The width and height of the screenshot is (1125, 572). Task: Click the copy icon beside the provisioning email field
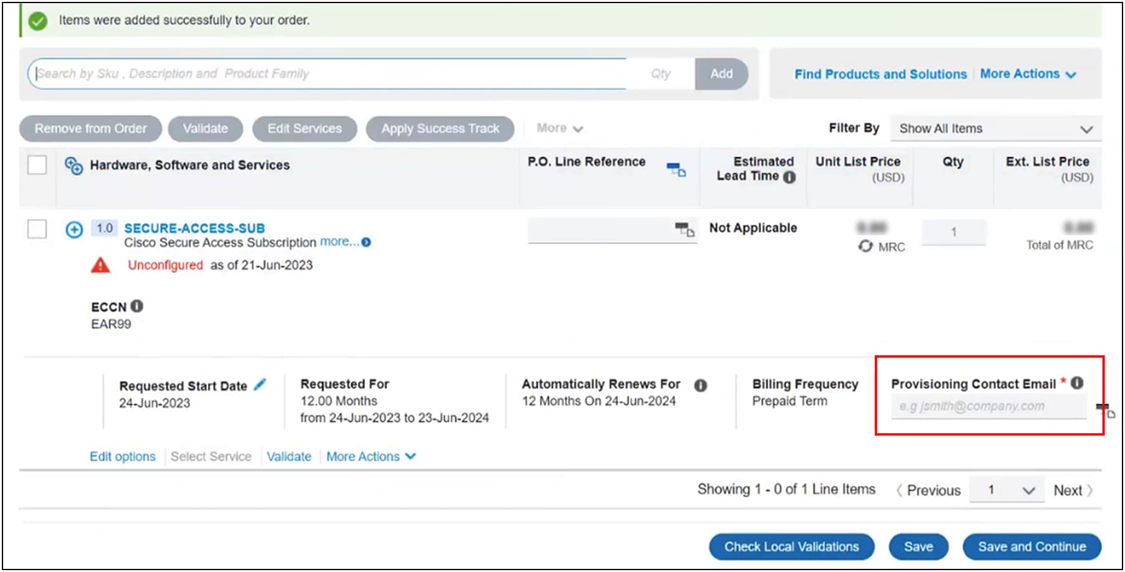pos(1105,411)
